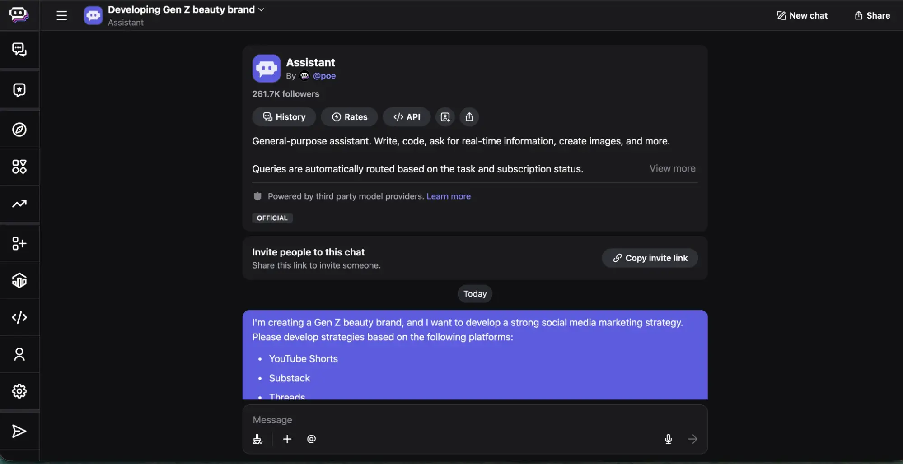
Task: Collapse the sidebar with the hamburger icon
Action: pyautogui.click(x=61, y=15)
